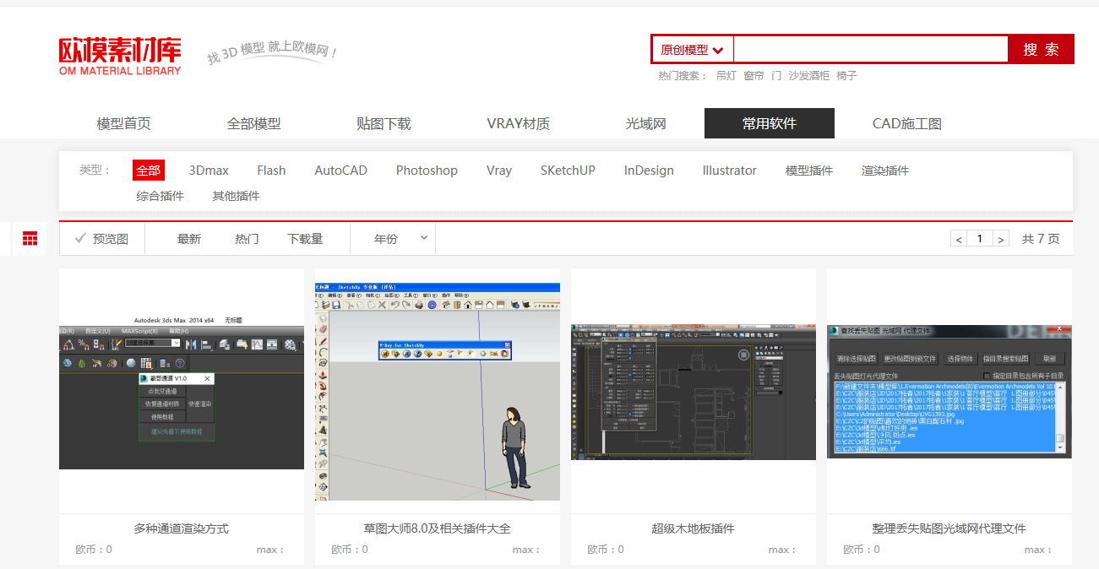Open the SketchUp 草图大师 thumbnail image
The height and width of the screenshot is (569, 1099).
click(x=438, y=392)
